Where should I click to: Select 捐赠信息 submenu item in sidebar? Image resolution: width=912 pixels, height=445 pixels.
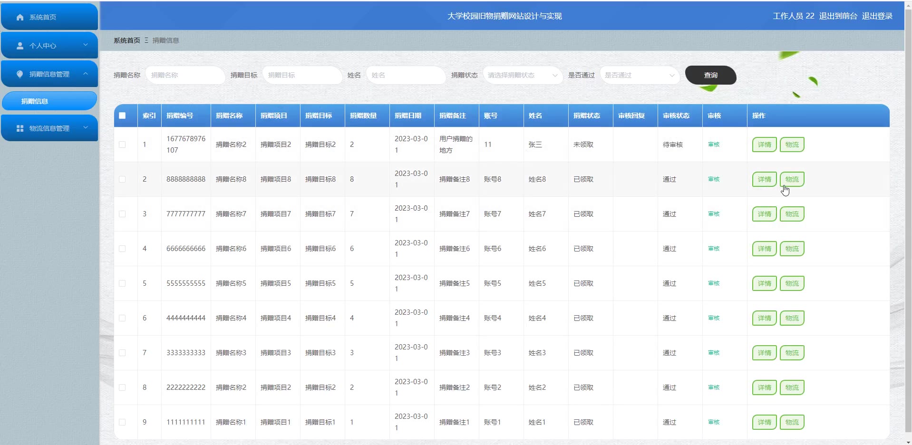49,101
